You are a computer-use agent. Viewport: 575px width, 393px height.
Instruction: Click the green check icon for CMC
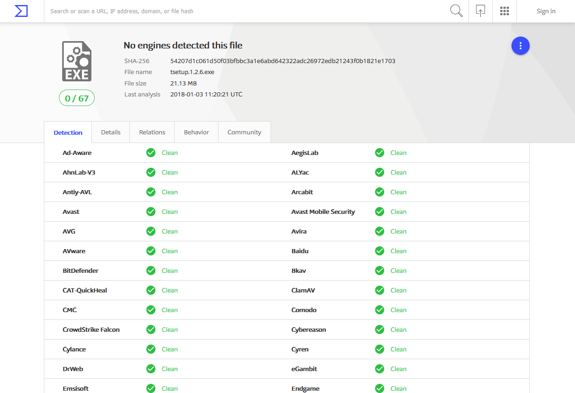151,310
